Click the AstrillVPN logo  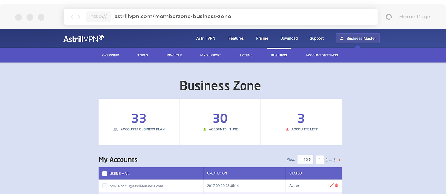coord(83,38)
